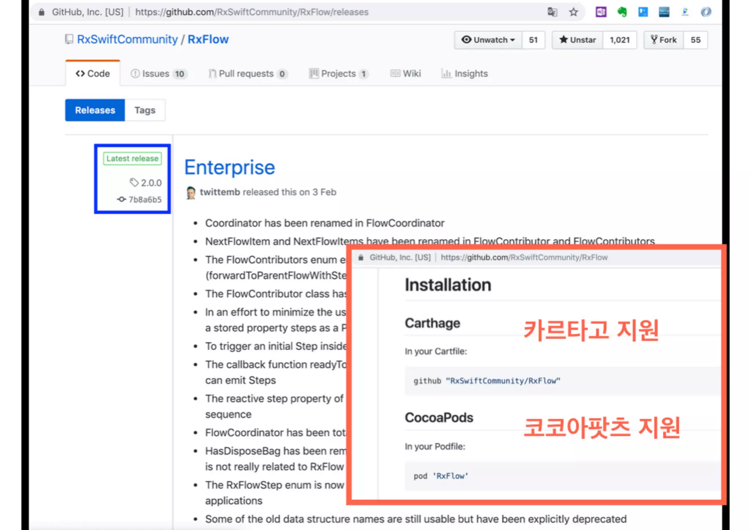This screenshot has width=751, height=530.
Task: Select the Releases tab button
Action: pyautogui.click(x=95, y=110)
